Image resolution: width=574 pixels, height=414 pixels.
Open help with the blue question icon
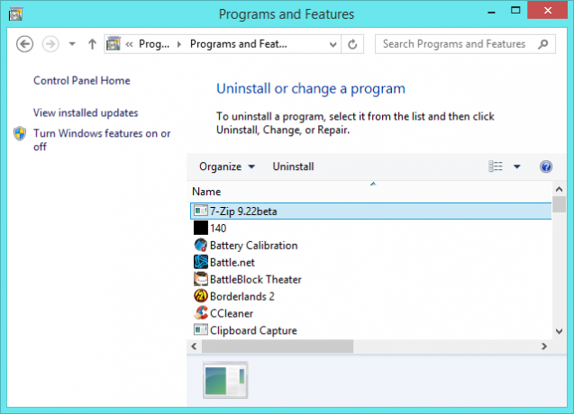tap(546, 166)
